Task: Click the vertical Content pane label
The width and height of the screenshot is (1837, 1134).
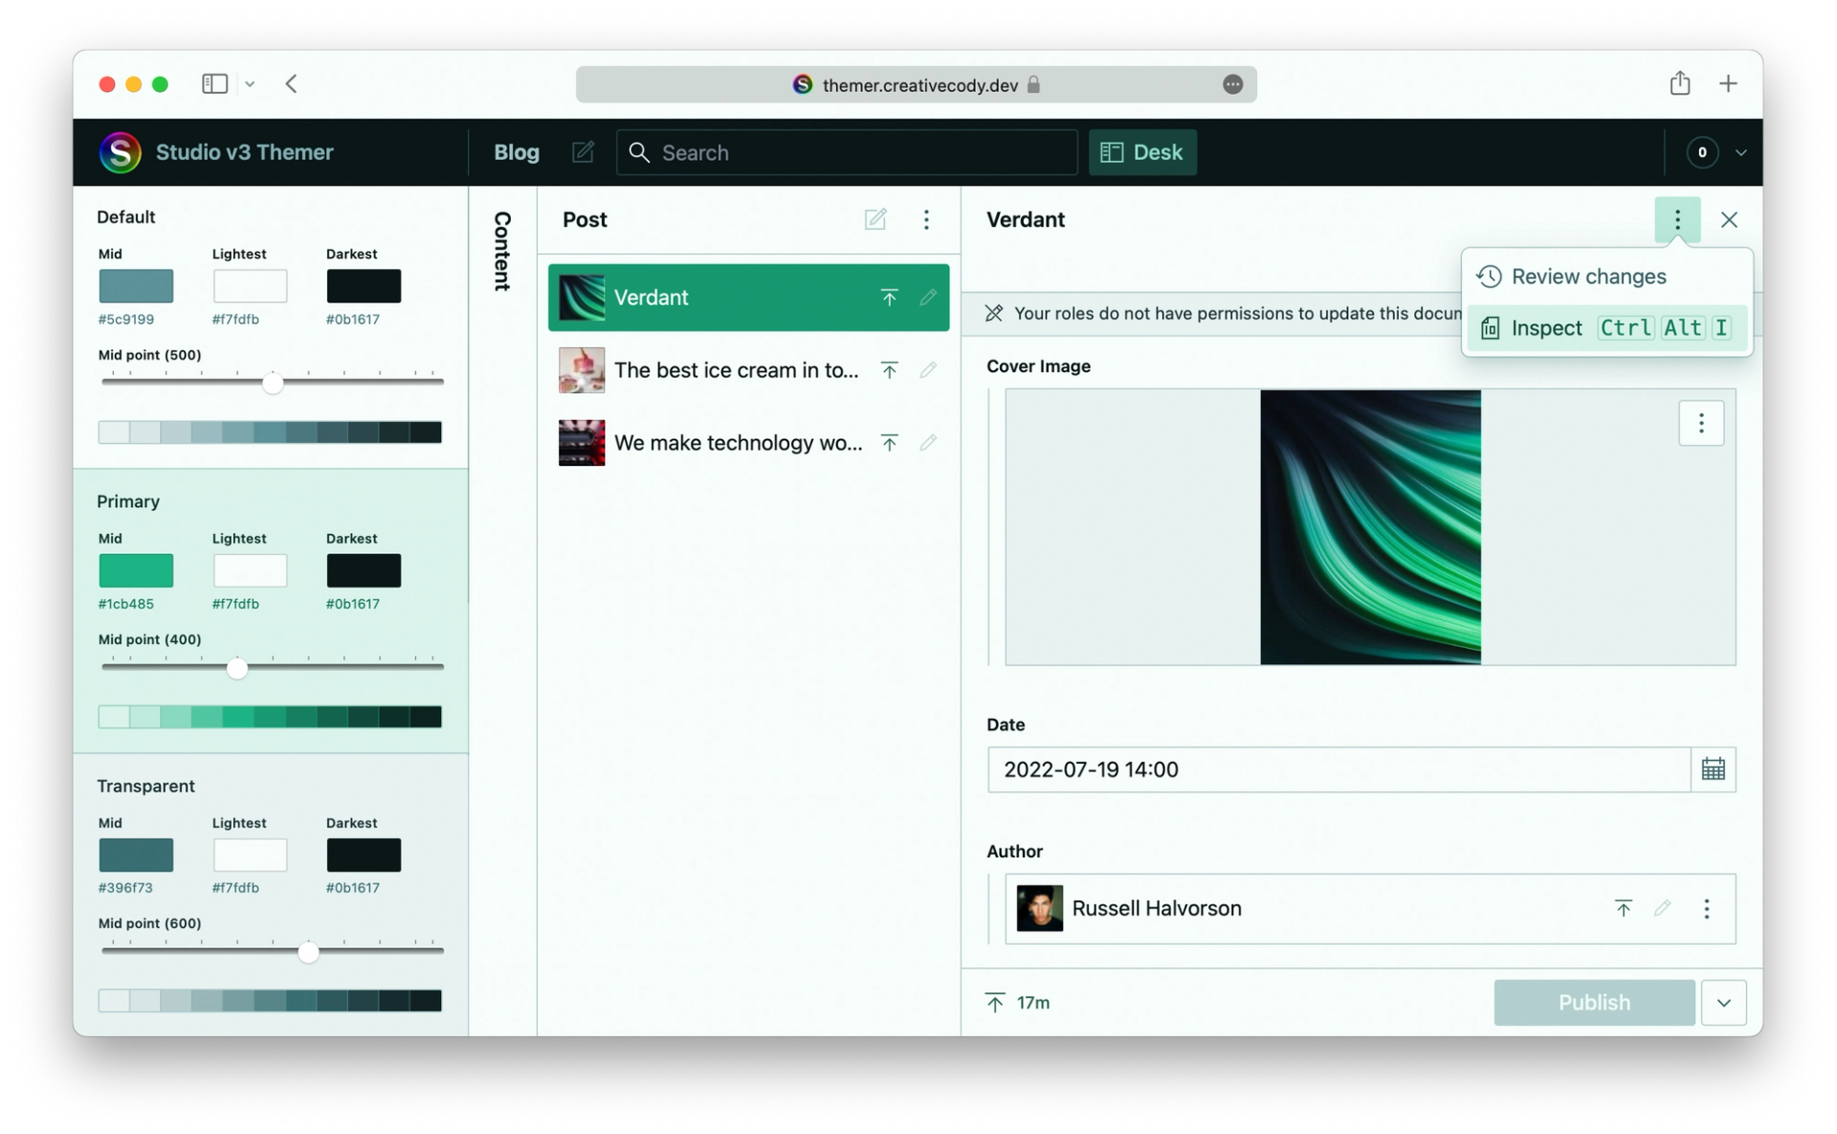Action: [502, 251]
